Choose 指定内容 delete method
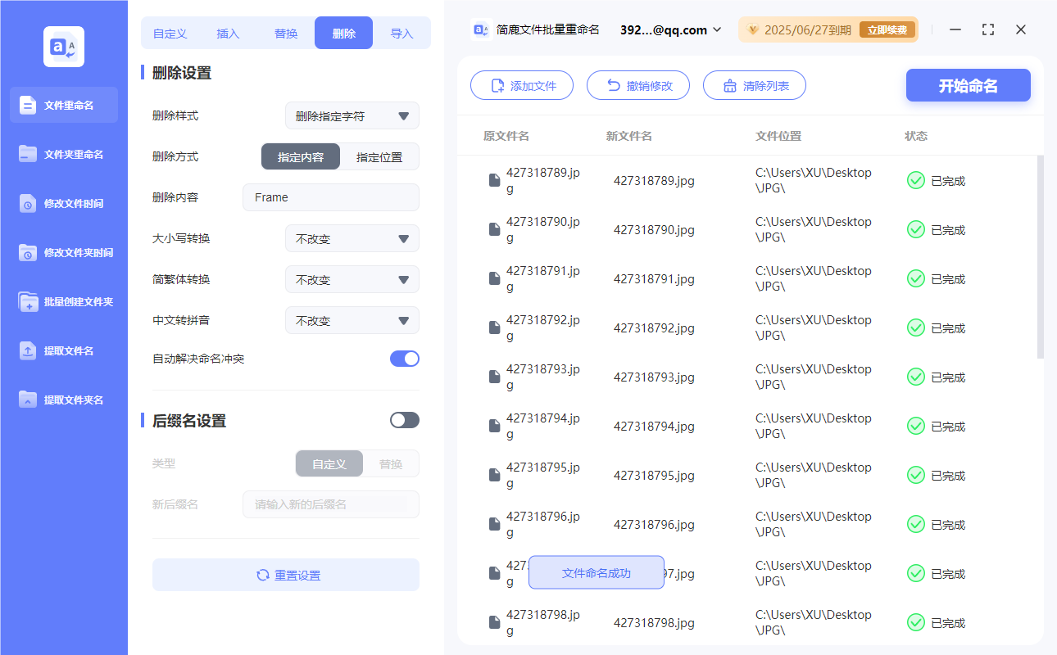This screenshot has height=655, width=1057. 301,156
